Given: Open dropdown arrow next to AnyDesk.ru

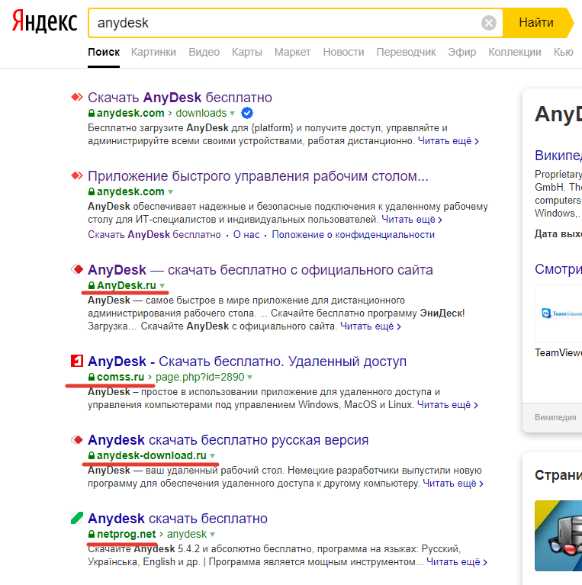Looking at the screenshot, I should tap(162, 286).
